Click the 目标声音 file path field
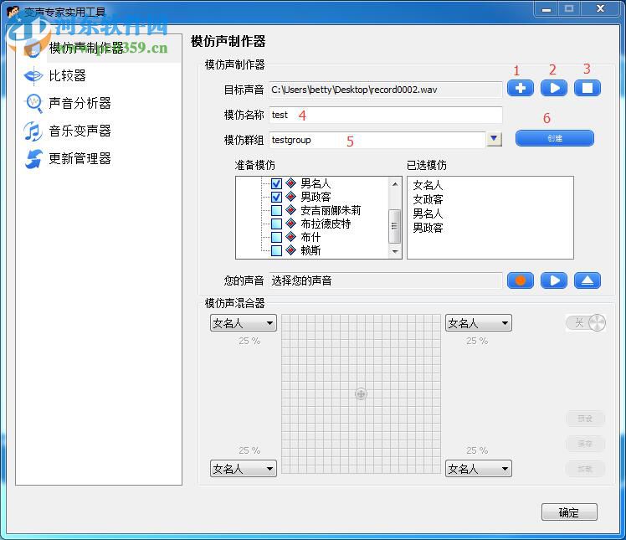This screenshot has width=626, height=540. pos(386,90)
